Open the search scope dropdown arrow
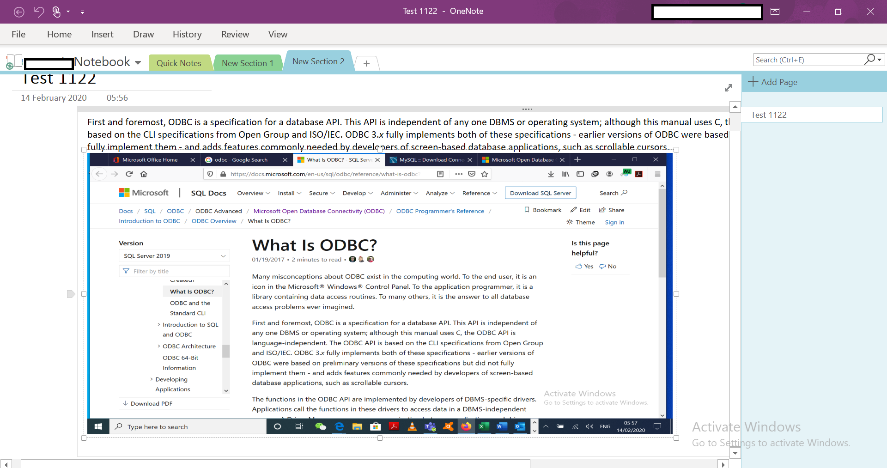 pos(880,60)
